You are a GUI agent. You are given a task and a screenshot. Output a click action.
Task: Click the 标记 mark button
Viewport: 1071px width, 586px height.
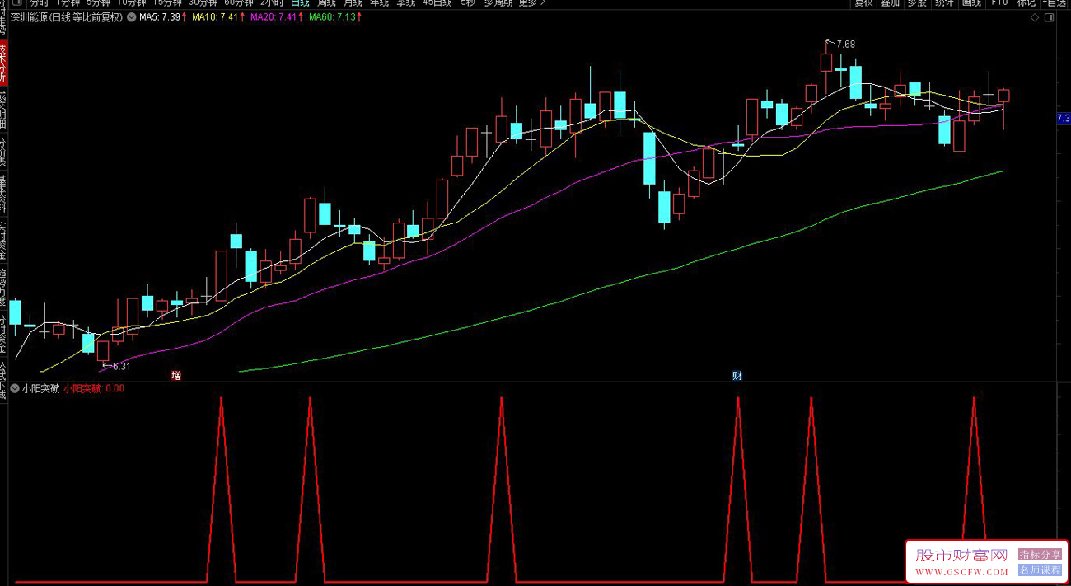coord(1026,2)
